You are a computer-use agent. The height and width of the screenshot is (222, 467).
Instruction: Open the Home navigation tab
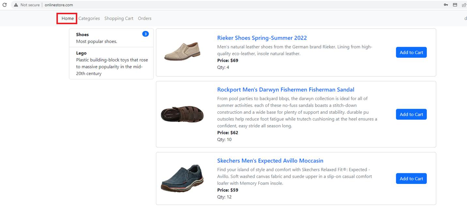point(68,19)
